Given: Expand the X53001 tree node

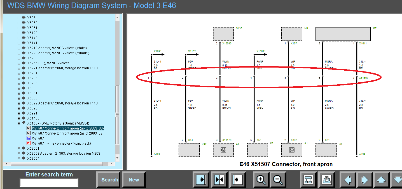Looking at the screenshot, I should 19,149.
